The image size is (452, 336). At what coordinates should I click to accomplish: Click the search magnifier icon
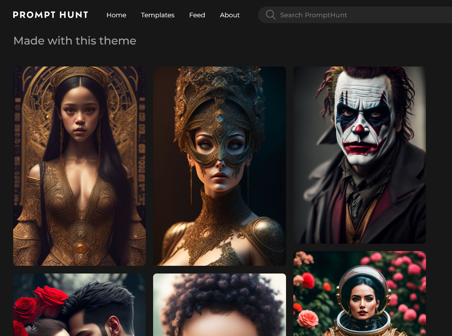click(271, 15)
